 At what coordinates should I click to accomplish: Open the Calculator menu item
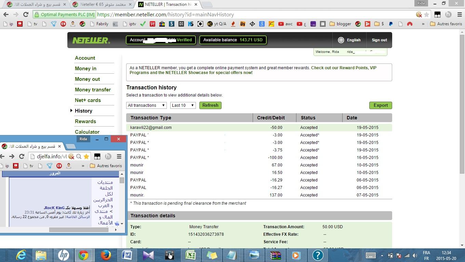(87, 132)
